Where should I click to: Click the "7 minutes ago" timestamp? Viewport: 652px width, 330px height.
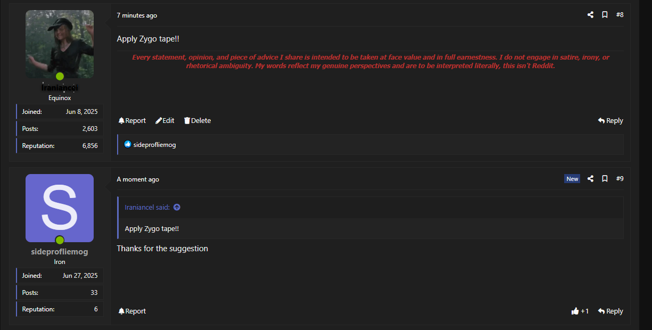(x=137, y=15)
